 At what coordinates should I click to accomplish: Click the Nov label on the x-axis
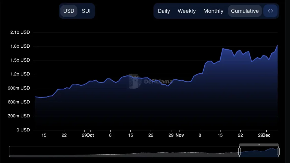[180, 135]
